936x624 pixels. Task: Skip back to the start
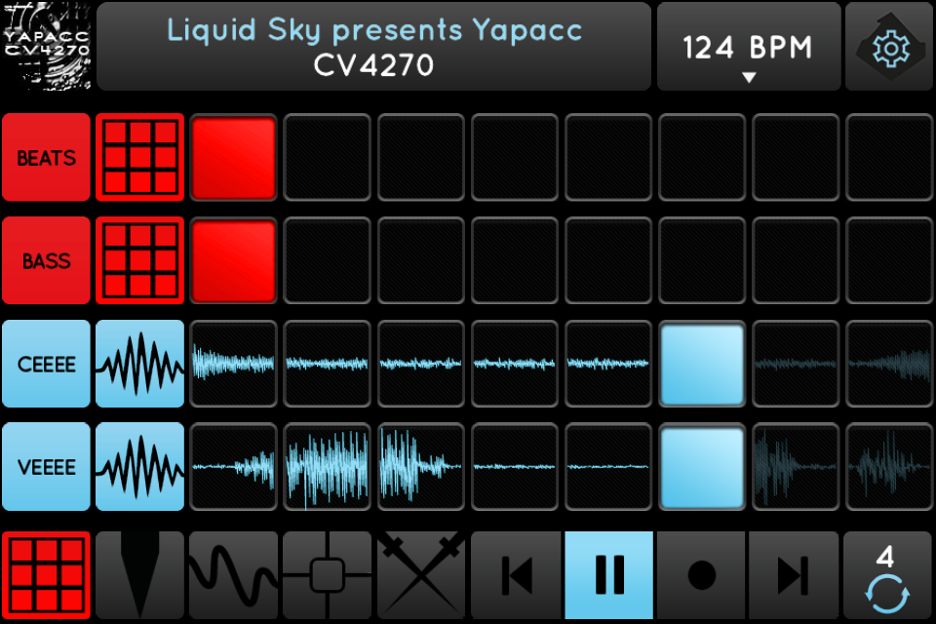(516, 575)
